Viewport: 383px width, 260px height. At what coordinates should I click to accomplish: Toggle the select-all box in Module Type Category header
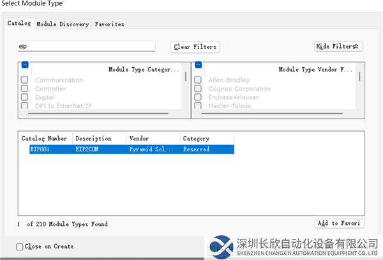25,65
